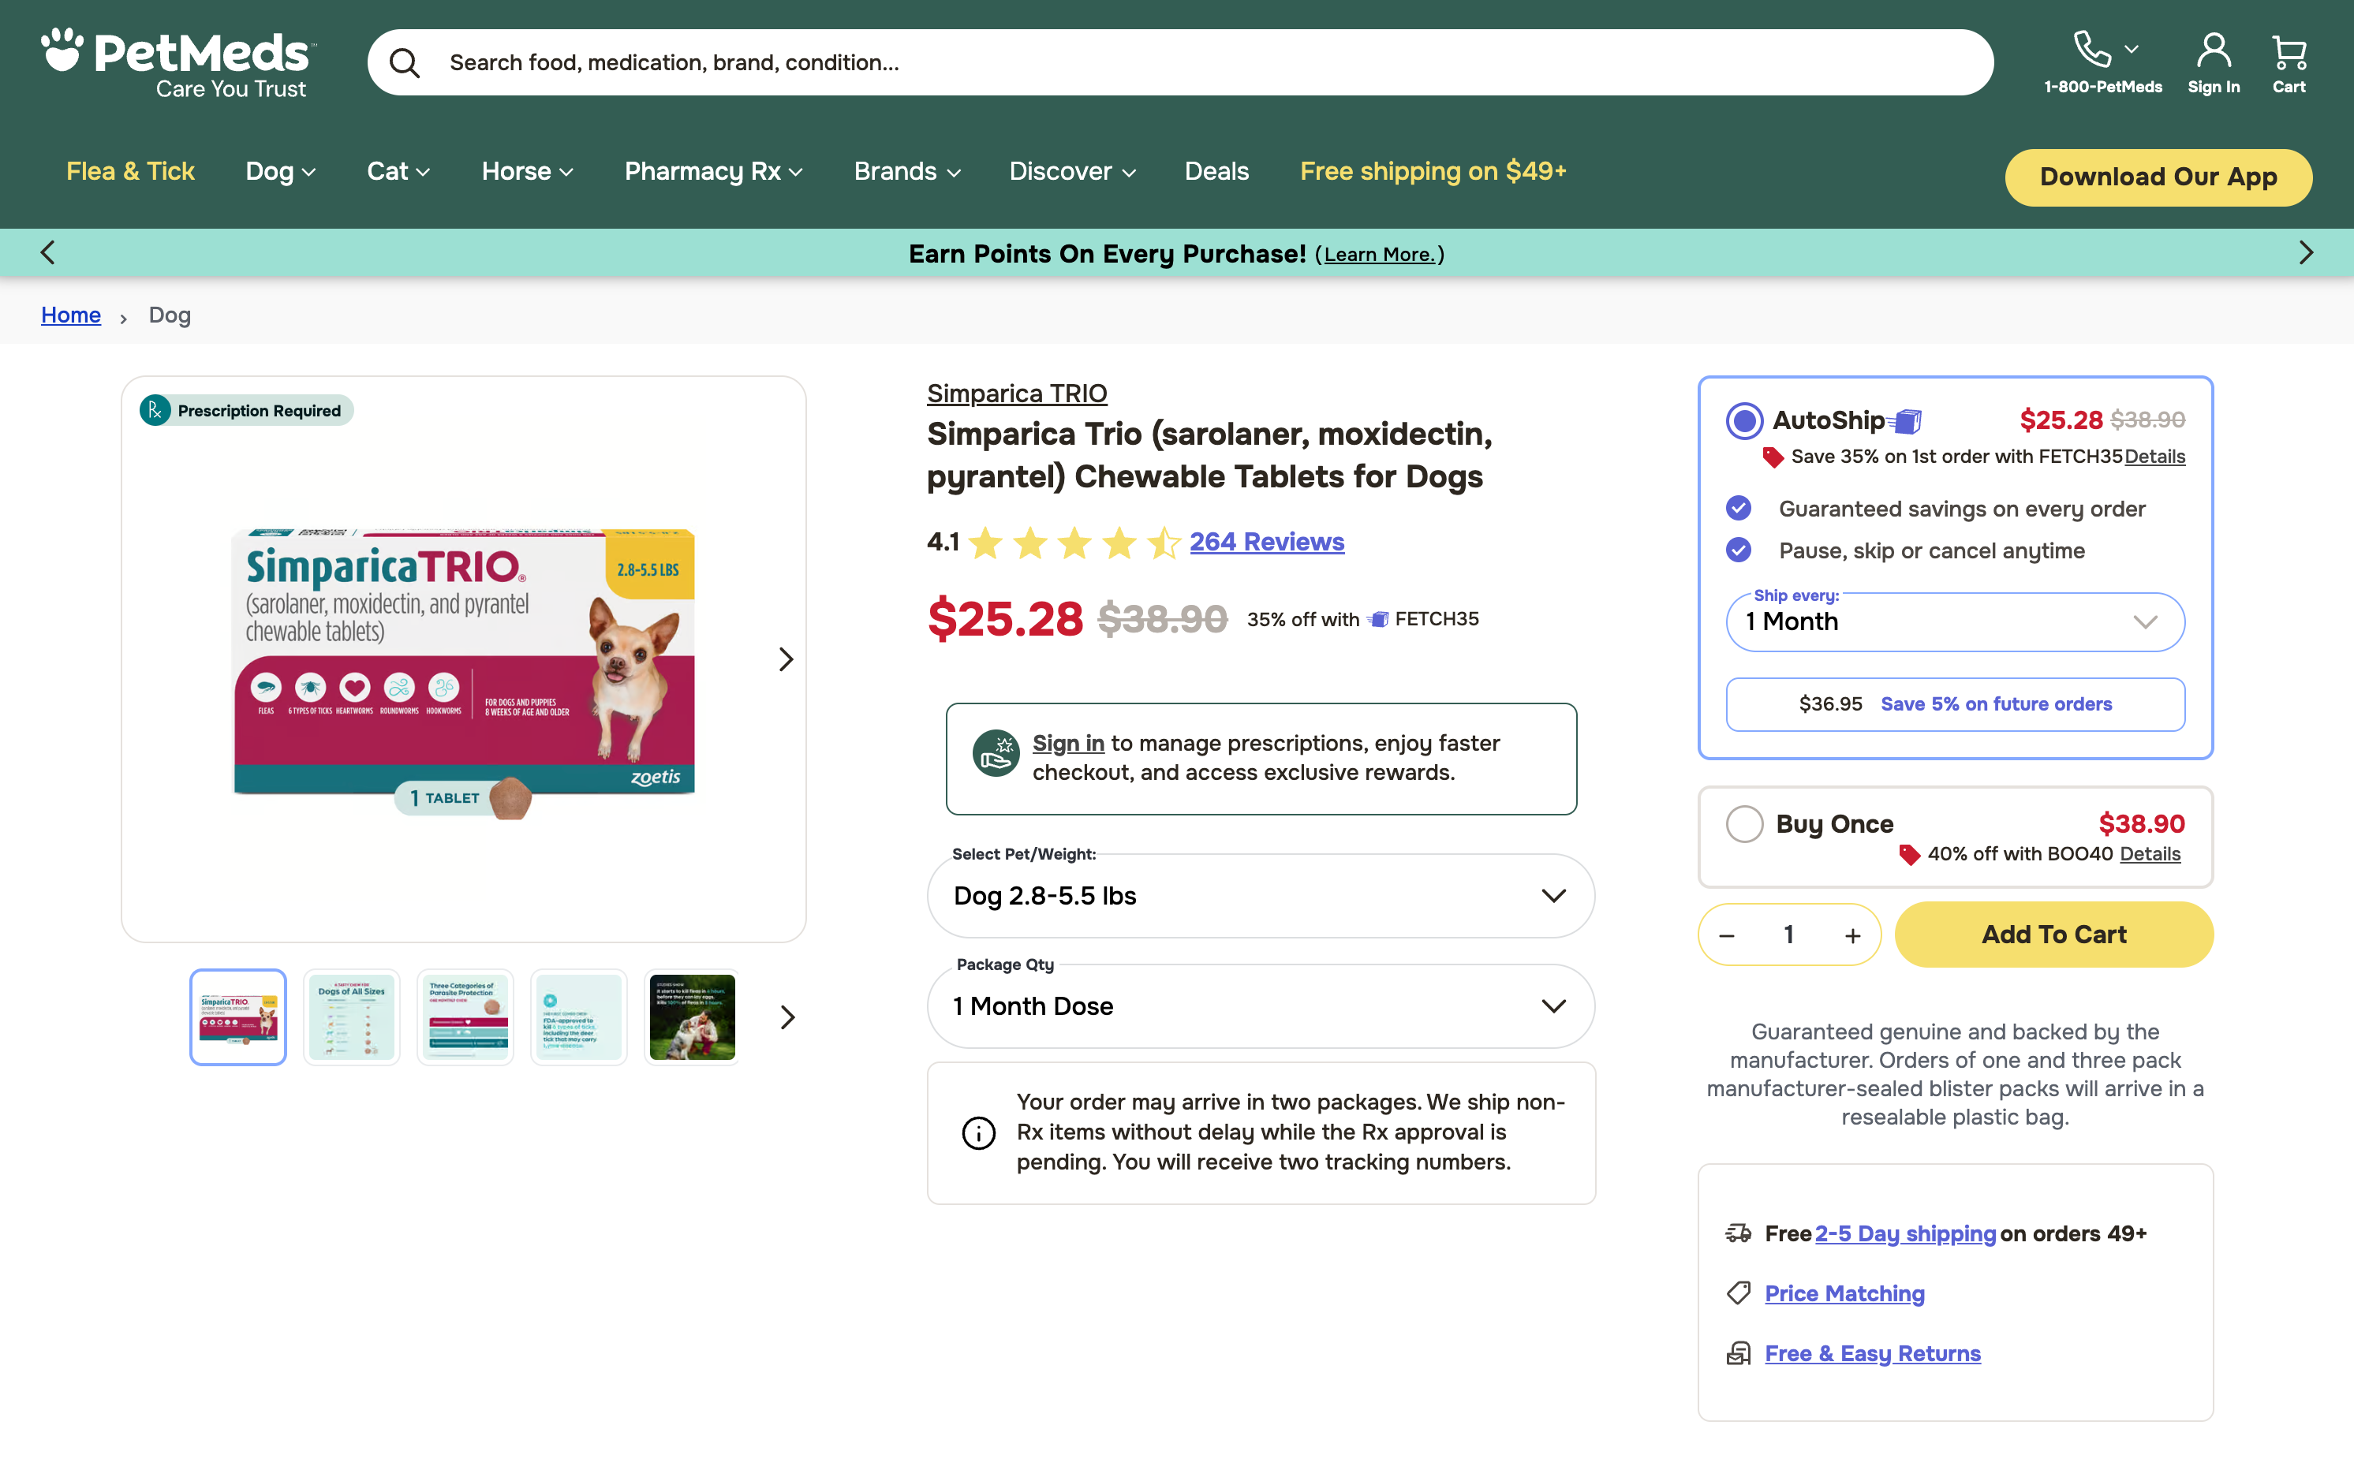
Task: Click the Download Our App button
Action: tap(2158, 177)
